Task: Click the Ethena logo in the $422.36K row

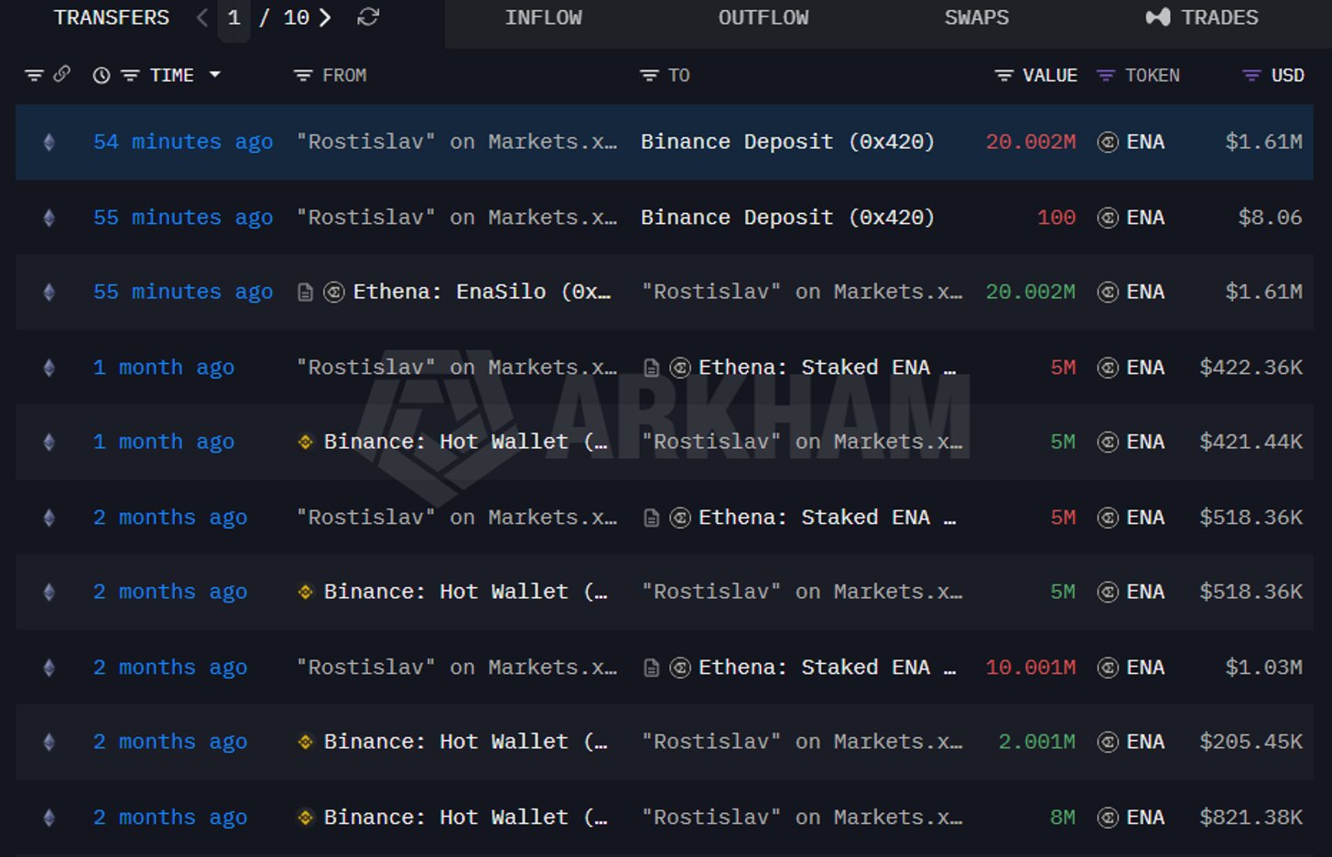Action: point(680,368)
